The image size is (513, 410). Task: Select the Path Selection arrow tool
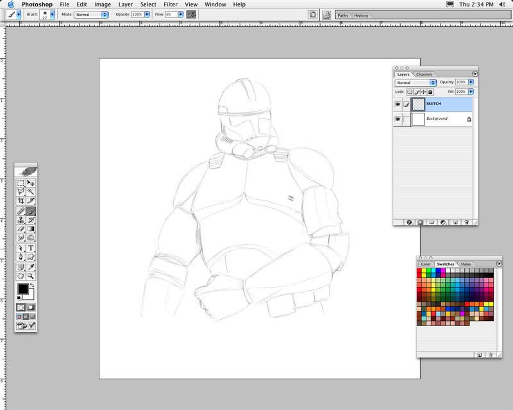pos(21,248)
